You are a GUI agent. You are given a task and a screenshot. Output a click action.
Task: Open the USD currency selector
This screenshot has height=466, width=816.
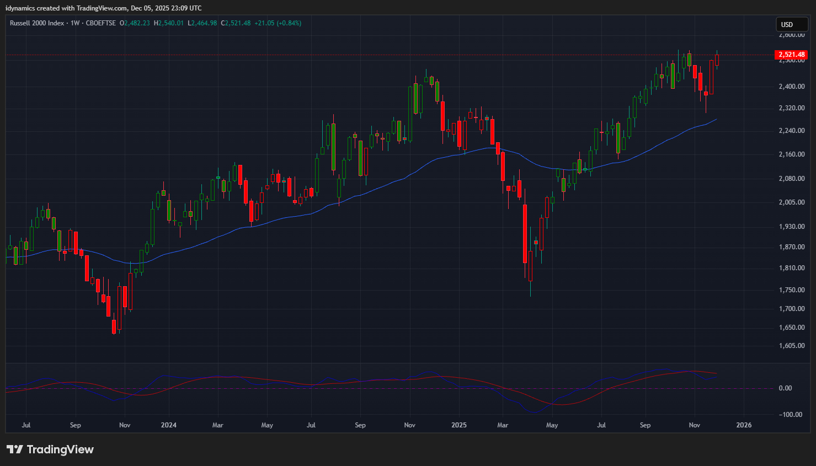point(791,24)
